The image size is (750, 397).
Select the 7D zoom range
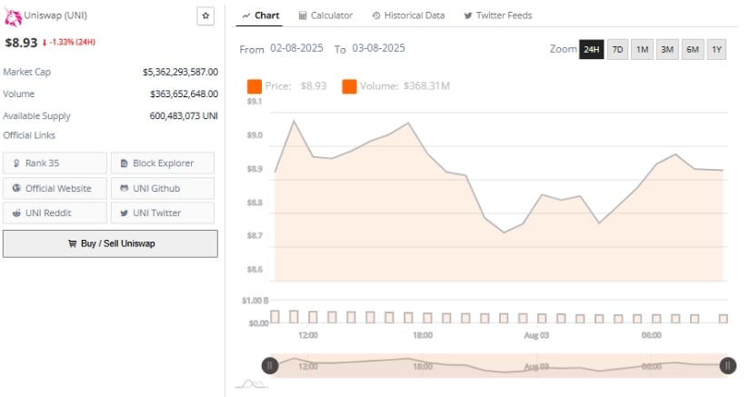[617, 49]
